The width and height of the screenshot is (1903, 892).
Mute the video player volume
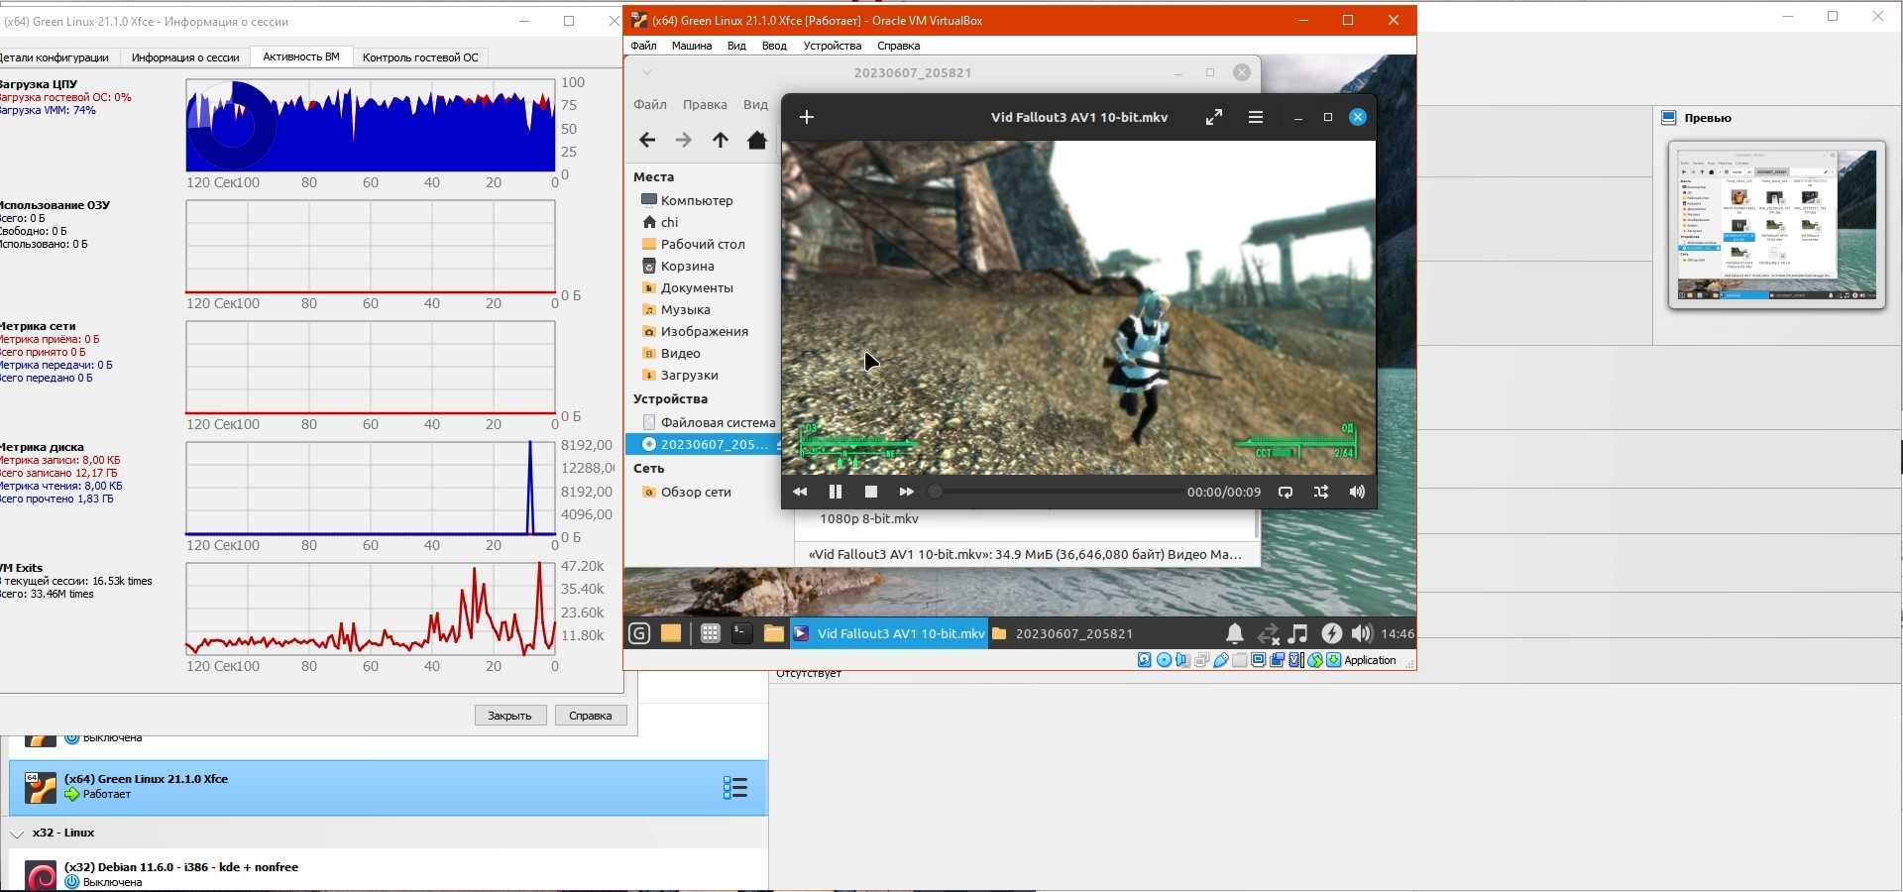pyautogui.click(x=1357, y=492)
